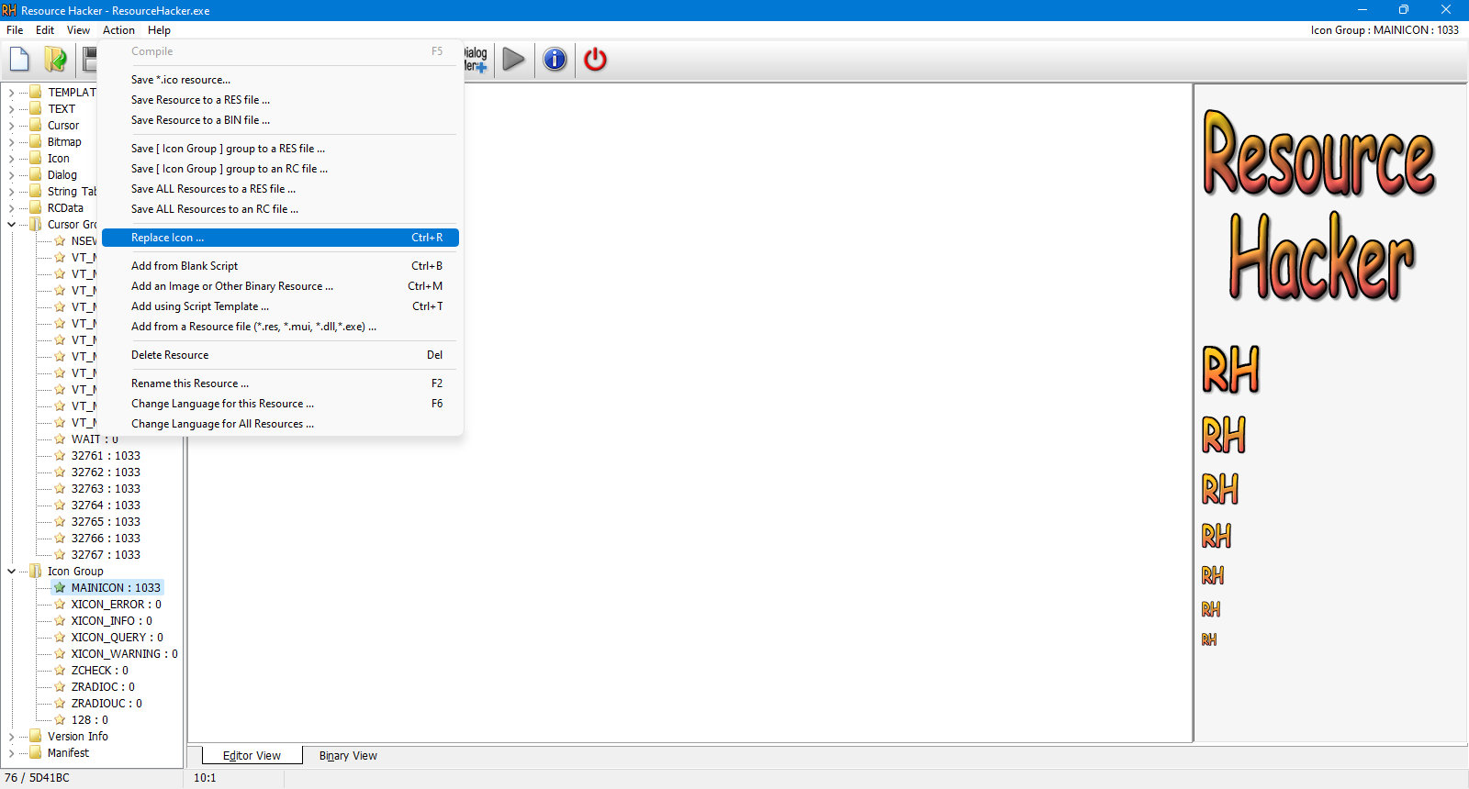Click the New blank file toolbar icon
This screenshot has height=789, width=1469.
(x=19, y=60)
